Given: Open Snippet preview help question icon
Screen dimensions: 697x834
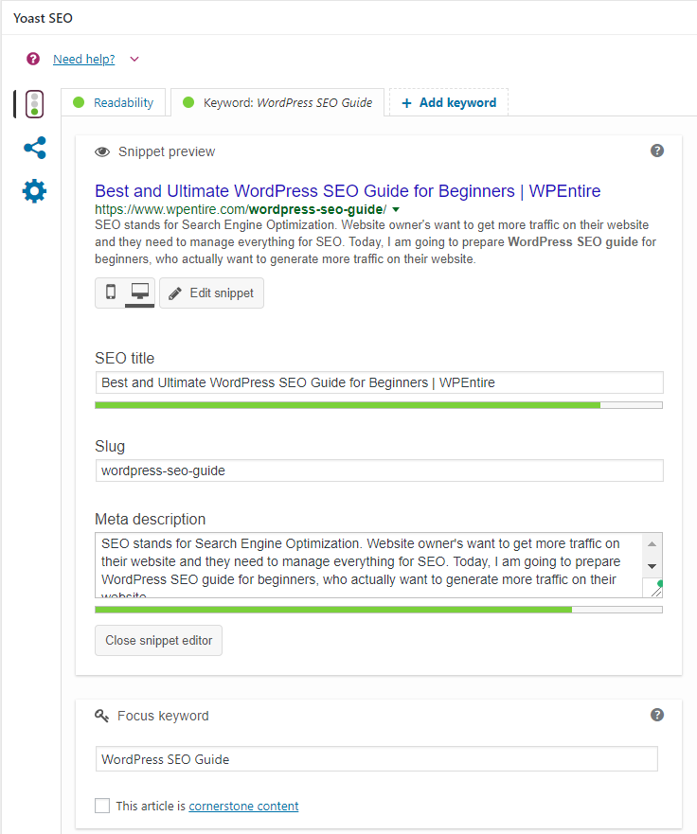Looking at the screenshot, I should point(657,151).
